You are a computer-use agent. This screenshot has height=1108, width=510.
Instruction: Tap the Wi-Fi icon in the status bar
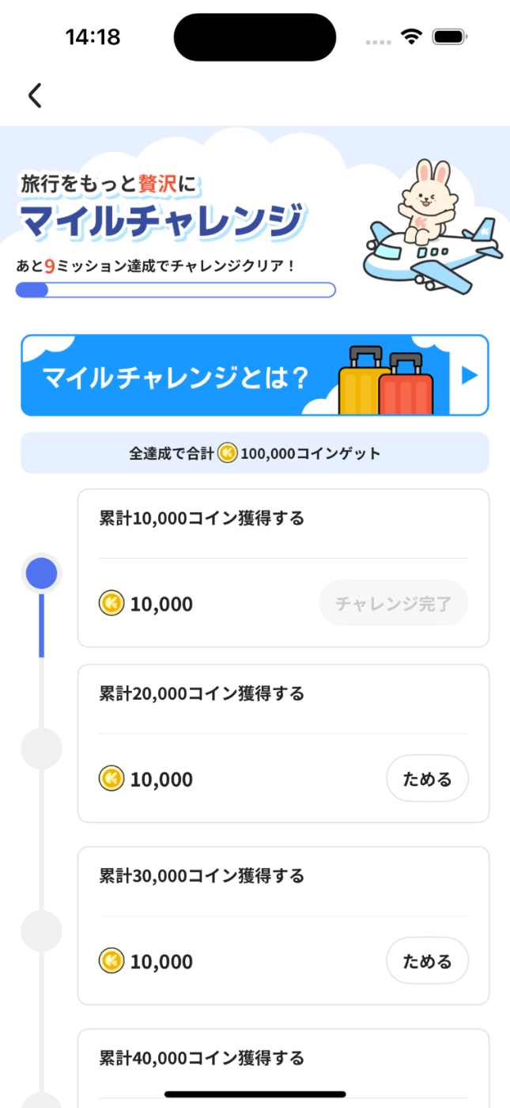pos(411,36)
